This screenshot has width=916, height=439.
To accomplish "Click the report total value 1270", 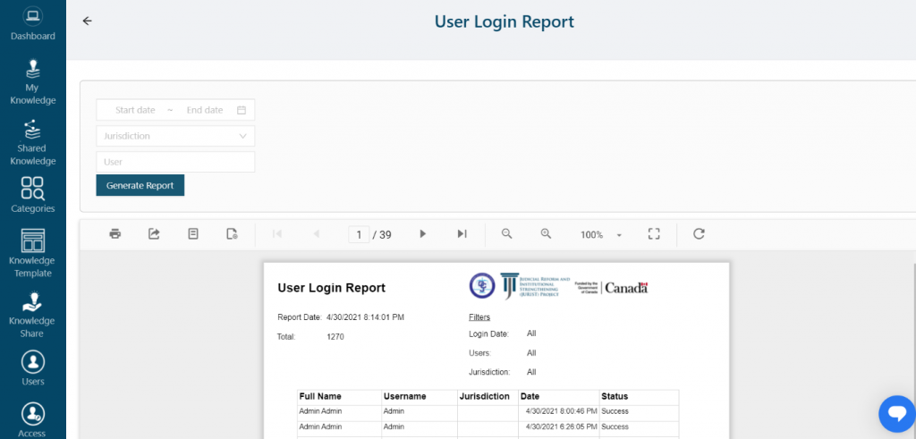I will (x=335, y=337).
